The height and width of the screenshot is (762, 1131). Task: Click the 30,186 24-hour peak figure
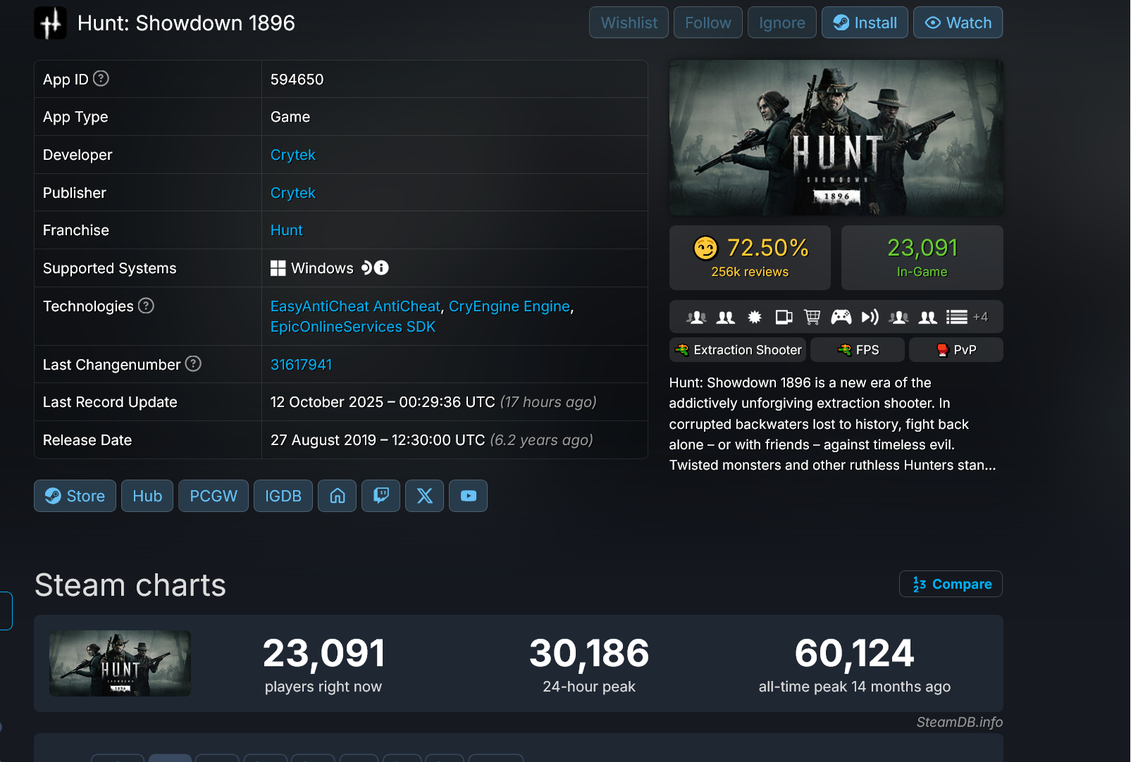(589, 653)
